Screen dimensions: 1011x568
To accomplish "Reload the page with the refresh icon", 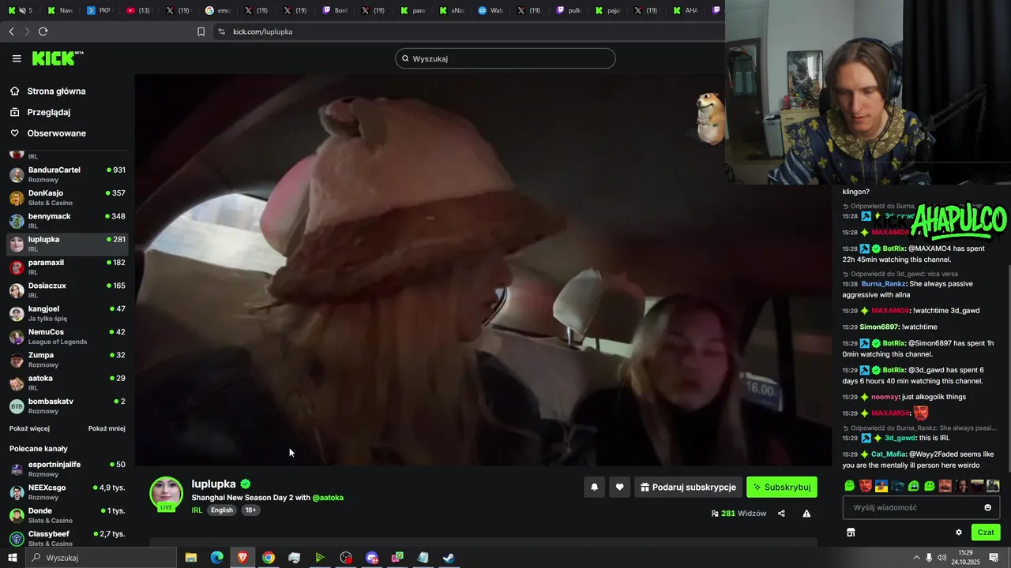I will pyautogui.click(x=43, y=32).
